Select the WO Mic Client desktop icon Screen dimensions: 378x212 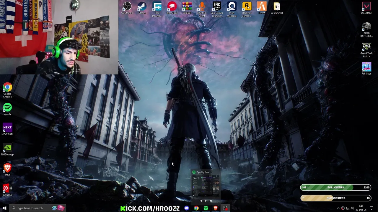point(202,9)
